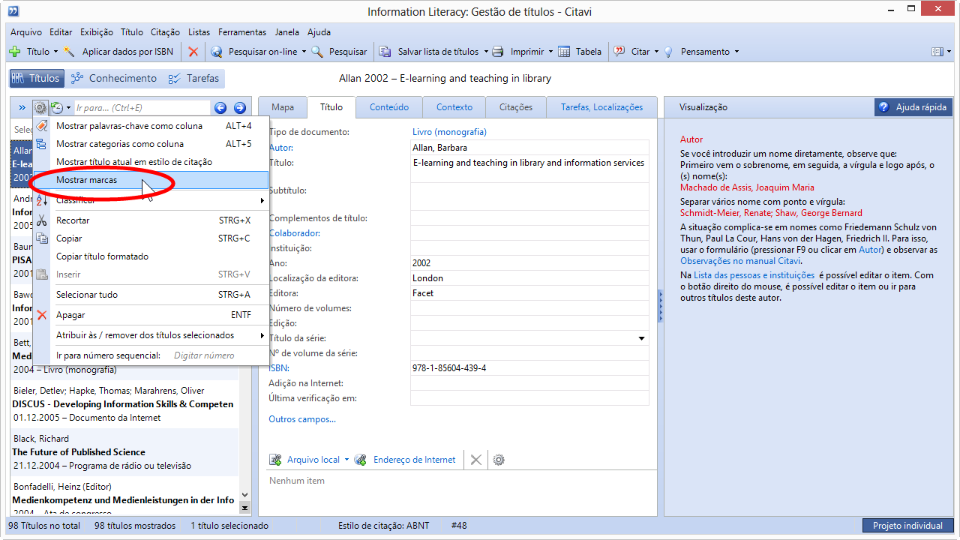Switch to the Tarefas workspace
This screenshot has height=540, width=960.
193,78
